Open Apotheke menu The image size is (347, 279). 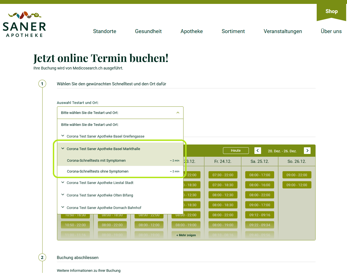(x=192, y=31)
